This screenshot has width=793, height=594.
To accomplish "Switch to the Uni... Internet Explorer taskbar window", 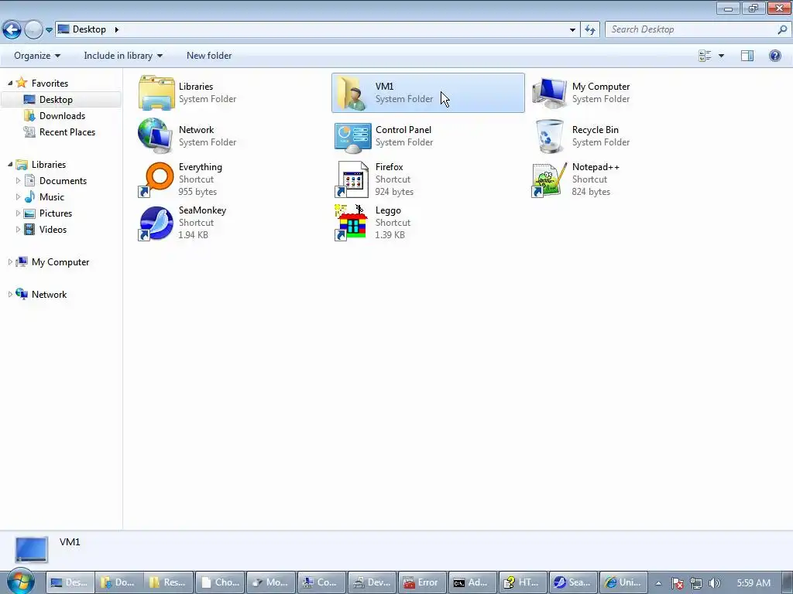I will pyautogui.click(x=623, y=582).
